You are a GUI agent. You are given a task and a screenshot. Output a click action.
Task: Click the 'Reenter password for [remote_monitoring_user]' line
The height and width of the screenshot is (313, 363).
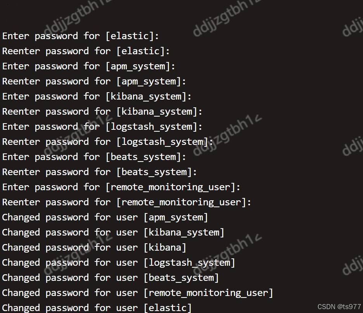tap(127, 202)
